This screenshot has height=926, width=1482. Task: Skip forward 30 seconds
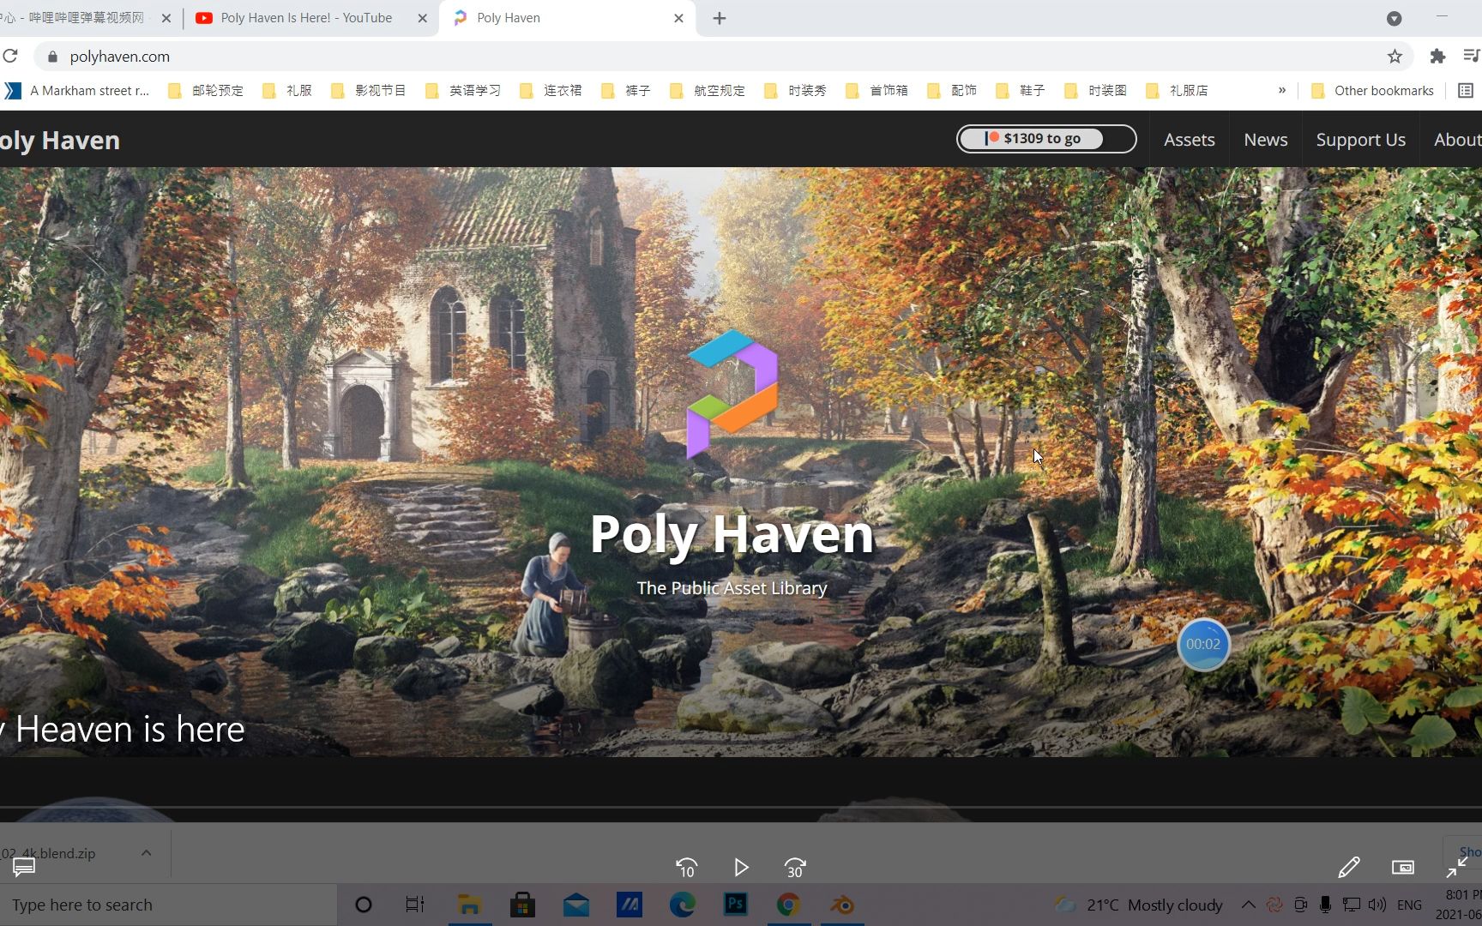[795, 868]
